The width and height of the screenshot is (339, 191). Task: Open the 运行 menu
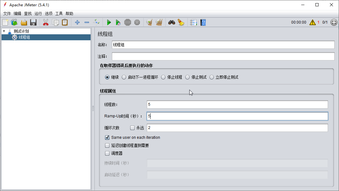[x=38, y=14]
